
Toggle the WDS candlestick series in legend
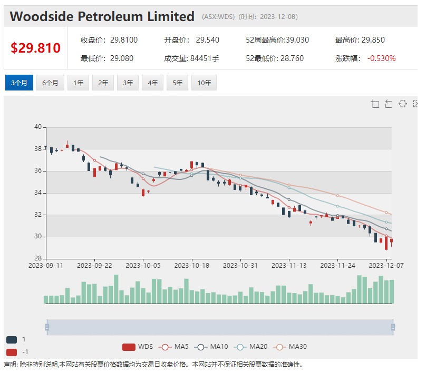click(138, 347)
